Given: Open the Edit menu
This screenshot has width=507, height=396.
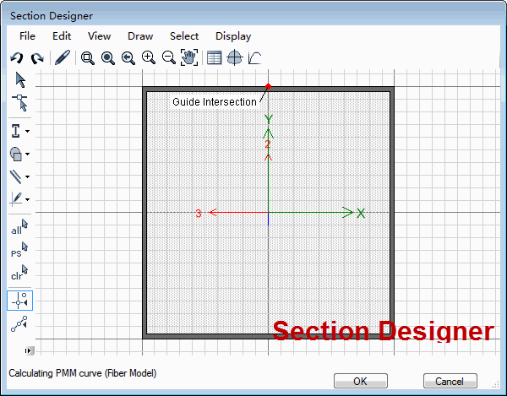Looking at the screenshot, I should coord(62,35).
